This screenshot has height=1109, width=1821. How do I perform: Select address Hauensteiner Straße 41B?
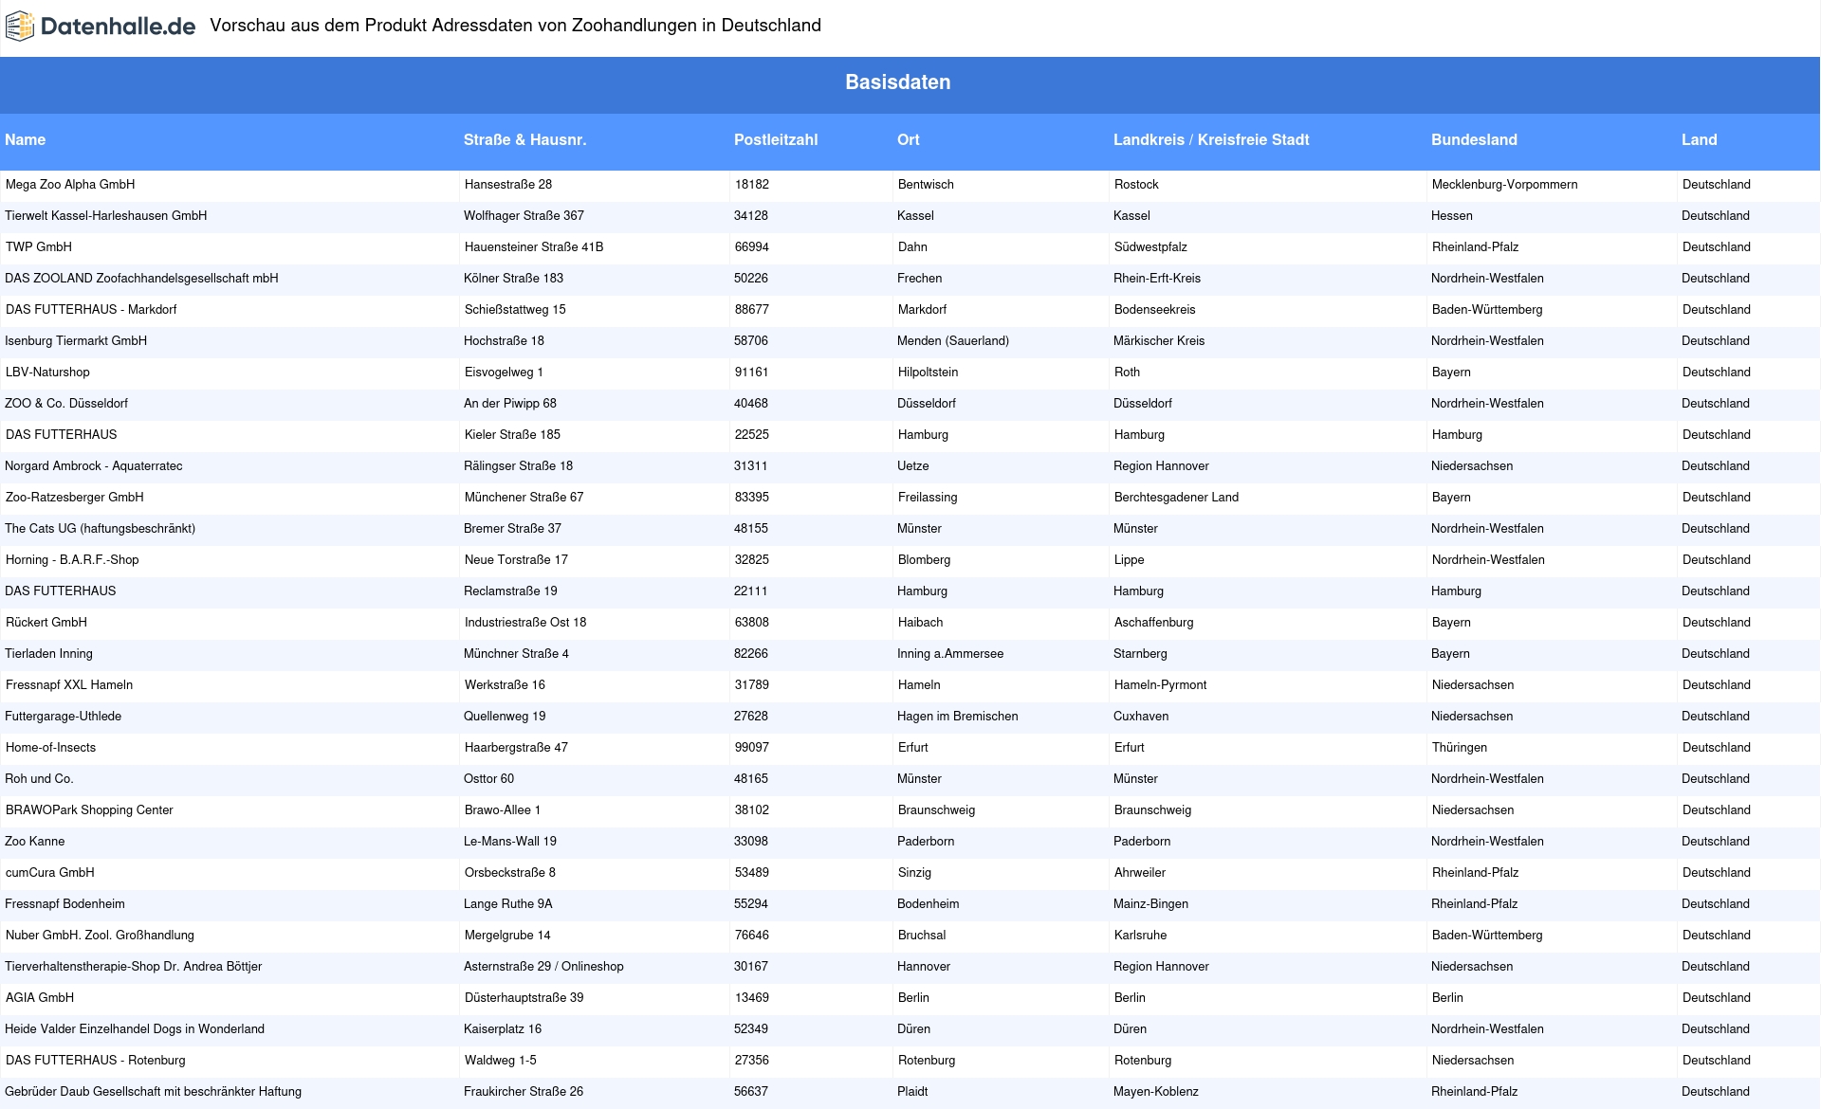pyautogui.click(x=534, y=247)
